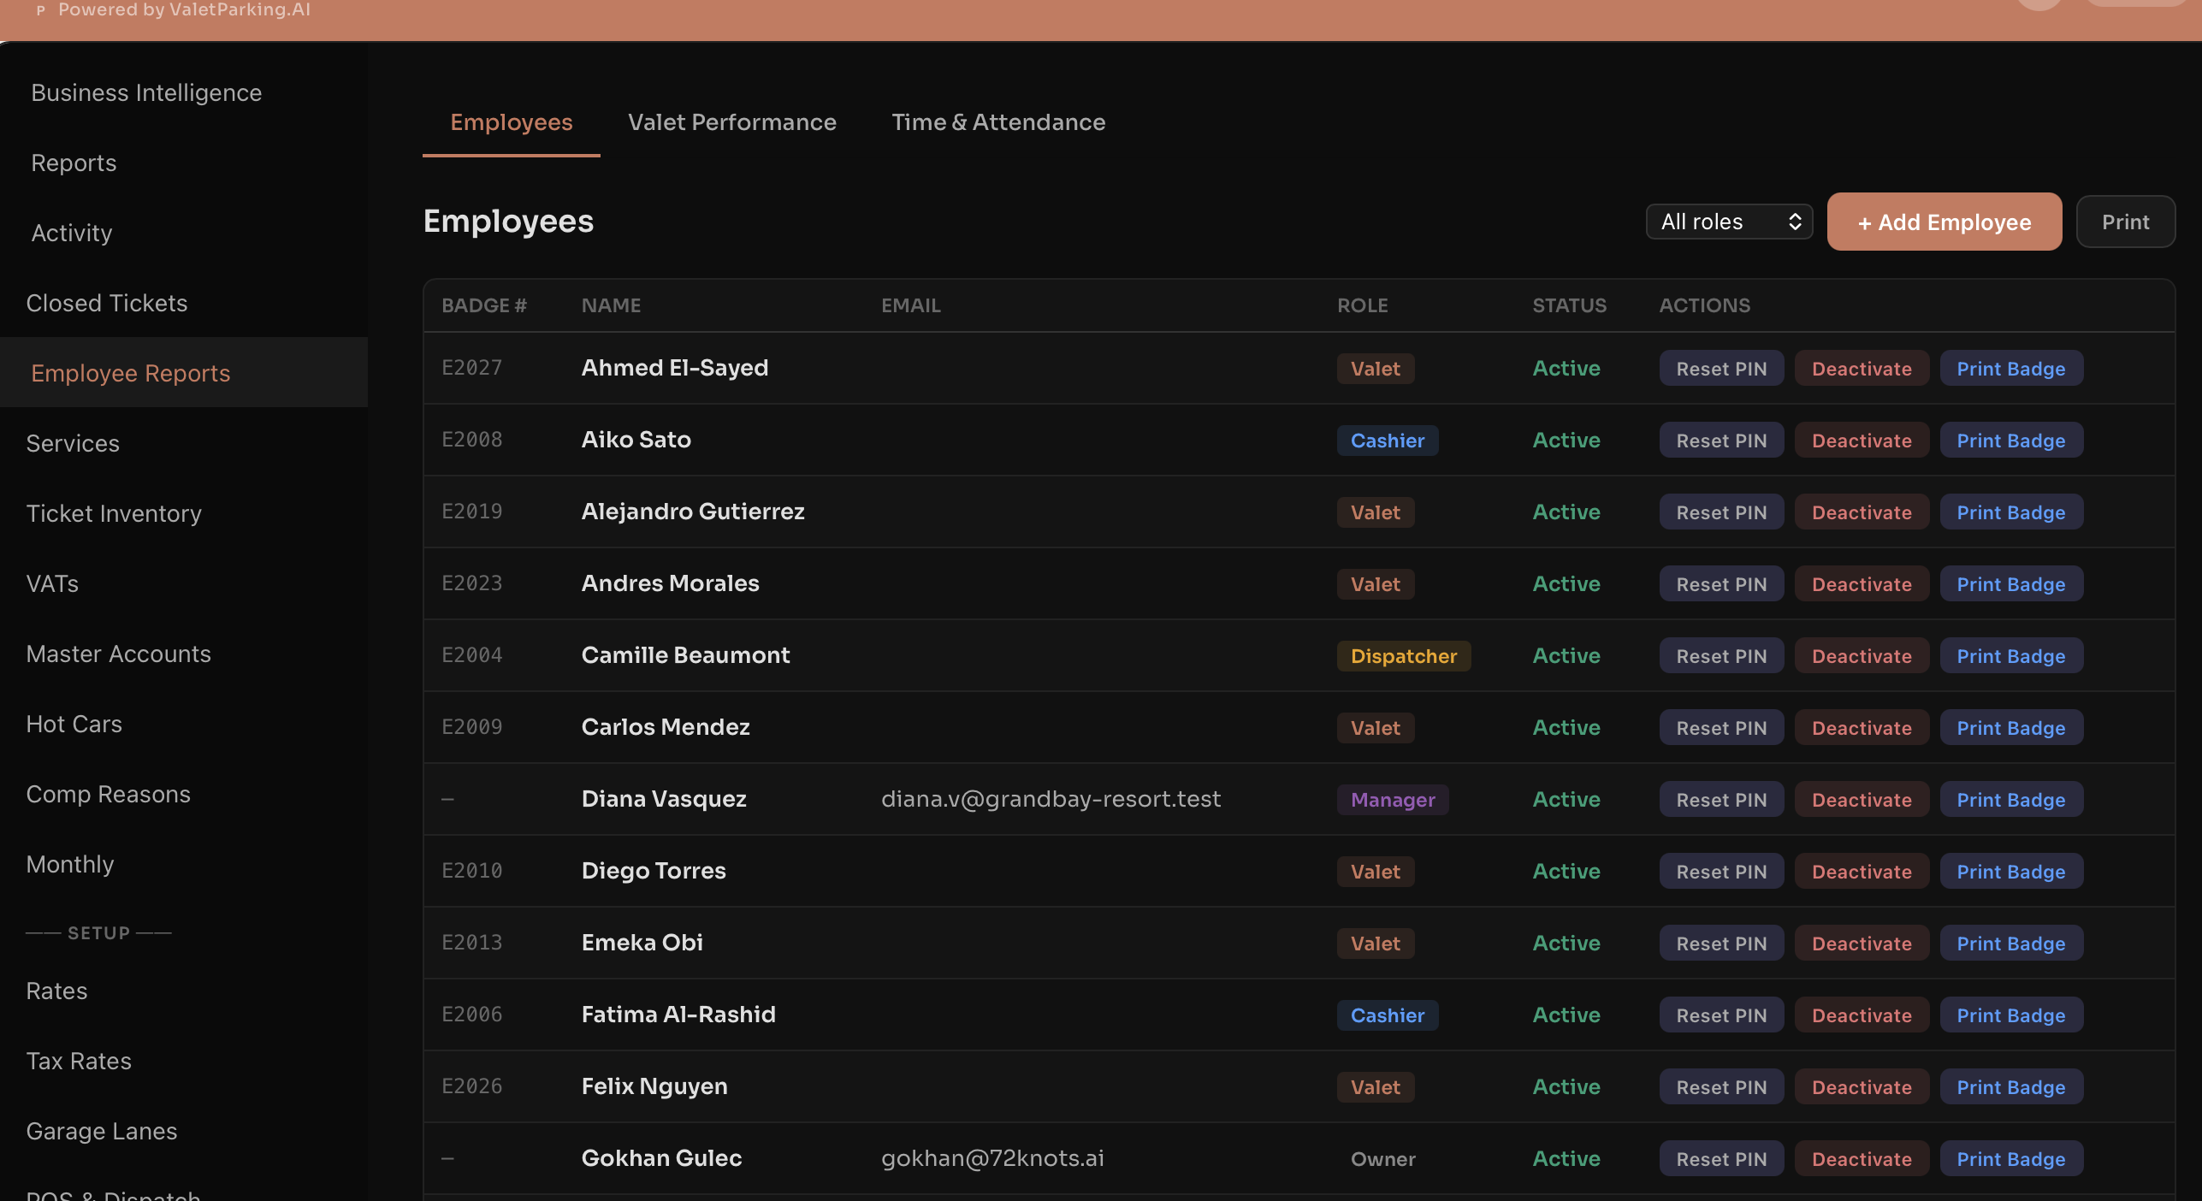Deactivate Felix Nguyen
The image size is (2202, 1201).
pos(1862,1086)
